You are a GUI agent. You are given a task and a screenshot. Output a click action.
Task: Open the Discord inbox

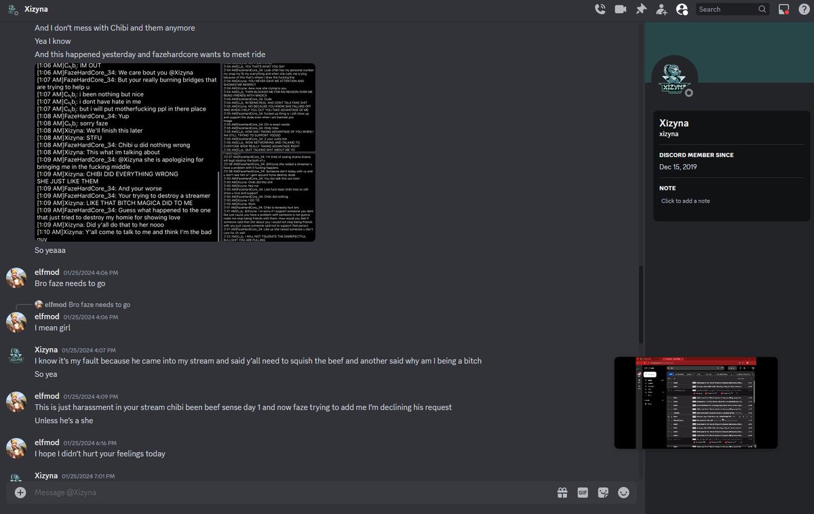[783, 9]
